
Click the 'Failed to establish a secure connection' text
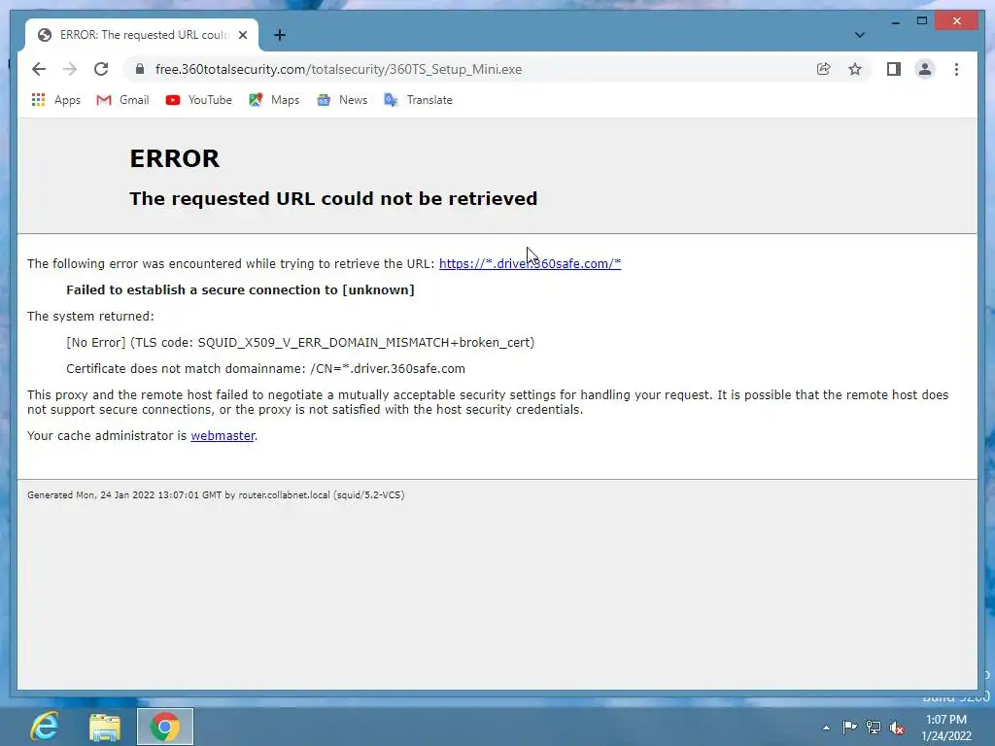[x=240, y=289]
